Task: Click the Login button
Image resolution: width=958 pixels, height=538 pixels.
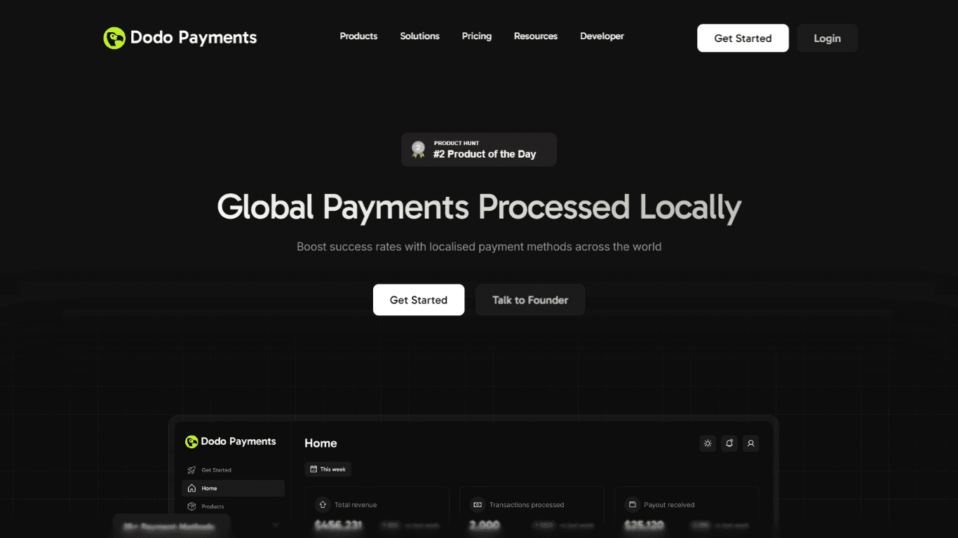Action: point(828,39)
